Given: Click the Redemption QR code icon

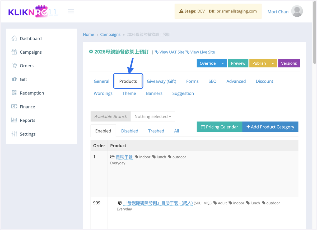Looking at the screenshot, I should coord(14,93).
